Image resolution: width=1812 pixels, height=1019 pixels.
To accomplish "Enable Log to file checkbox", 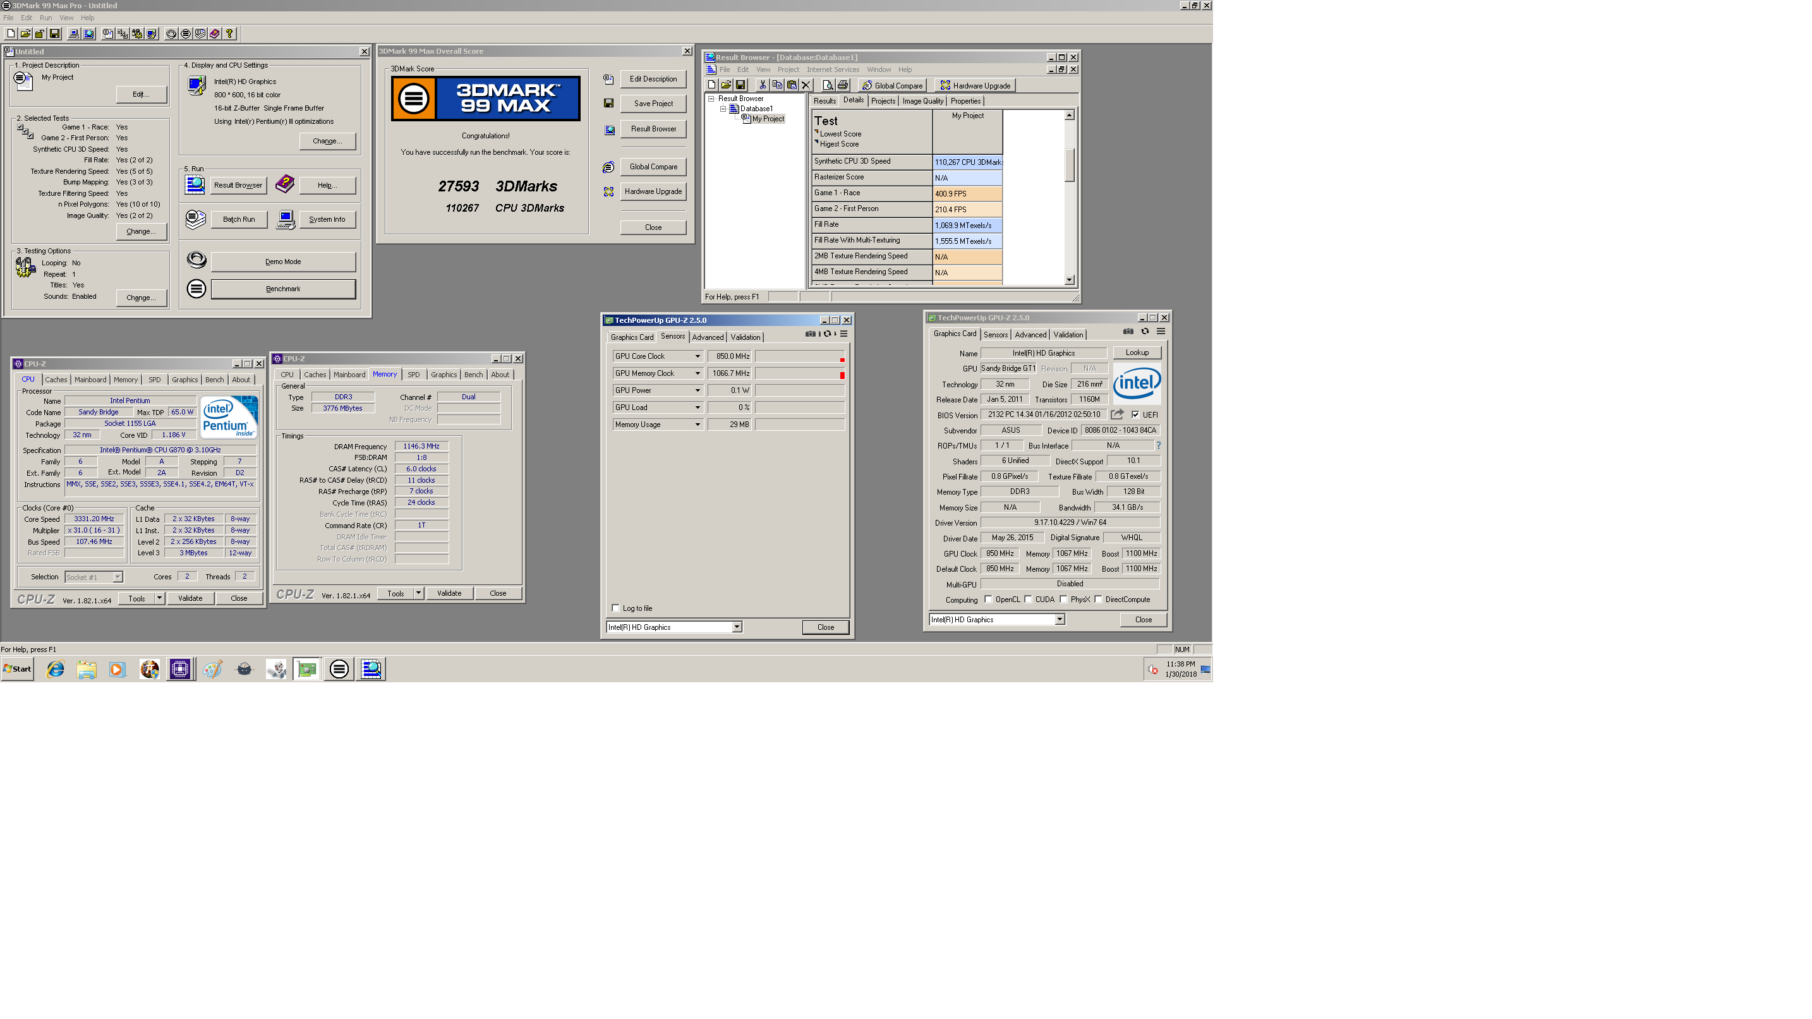I will point(616,608).
